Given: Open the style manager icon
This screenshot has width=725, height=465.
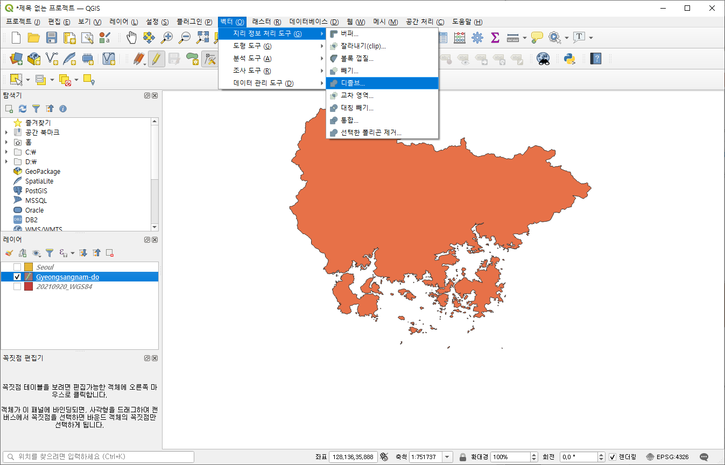Looking at the screenshot, I should (105, 37).
